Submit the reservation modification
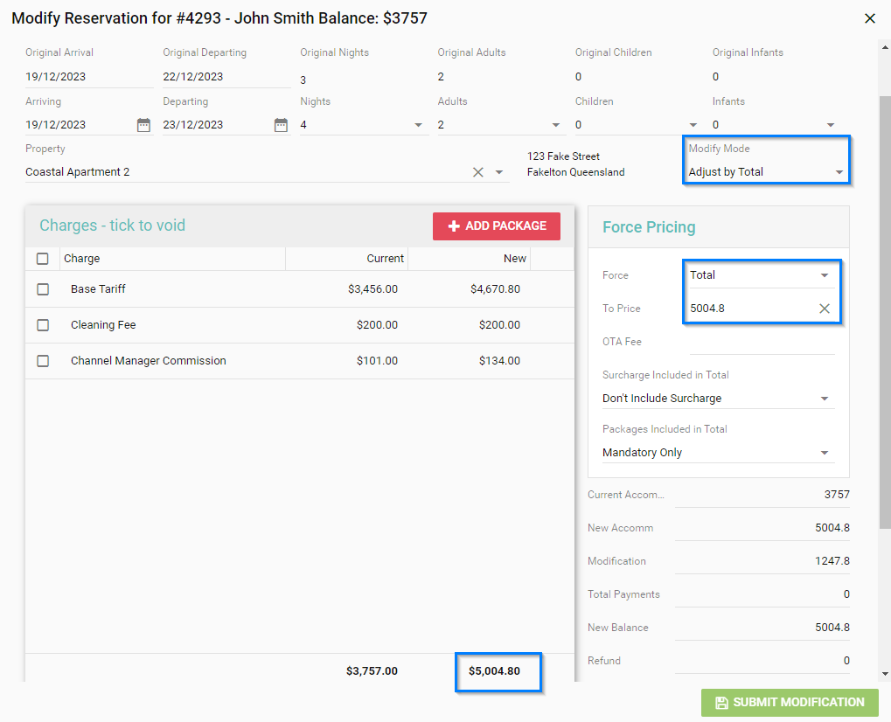 point(789,703)
